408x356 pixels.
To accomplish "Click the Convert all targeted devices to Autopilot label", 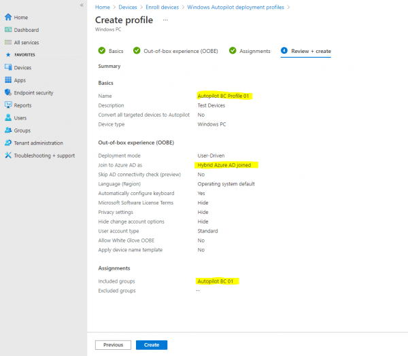I will (144, 115).
